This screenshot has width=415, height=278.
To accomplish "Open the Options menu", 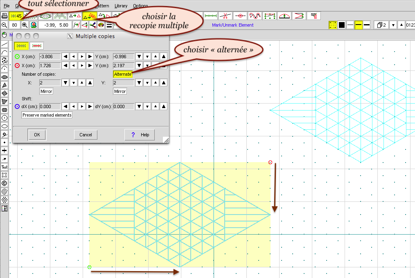I will click(x=140, y=6).
